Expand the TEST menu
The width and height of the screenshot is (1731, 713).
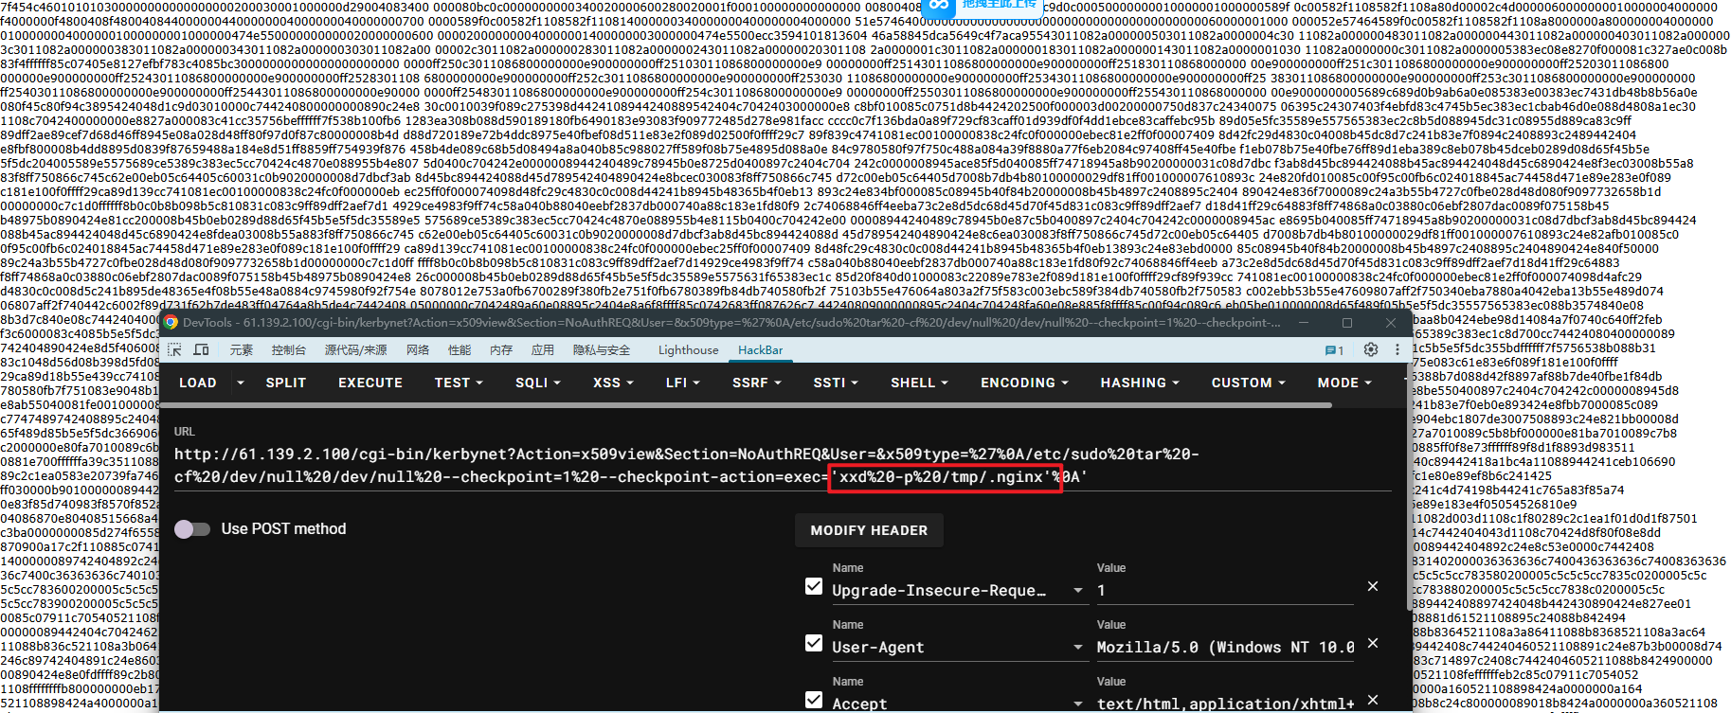tap(459, 383)
